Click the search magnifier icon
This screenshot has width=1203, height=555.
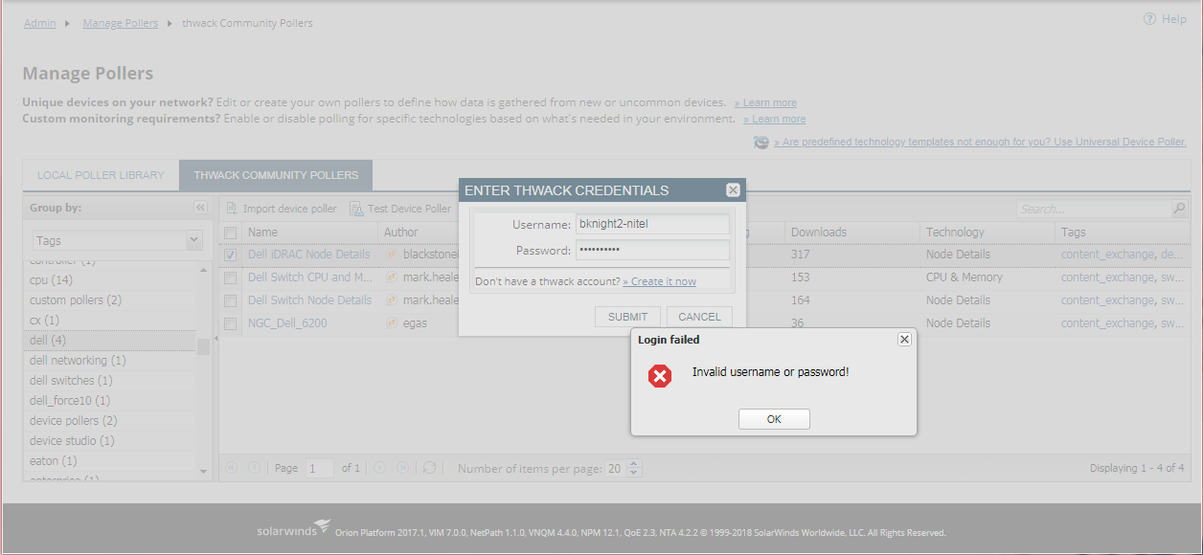pyautogui.click(x=1180, y=209)
